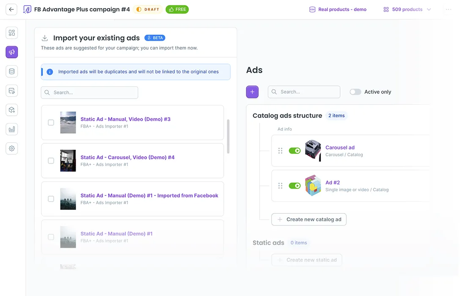Click the blue info icon in notice
Image resolution: width=460 pixels, height=296 pixels.
pyautogui.click(x=50, y=72)
